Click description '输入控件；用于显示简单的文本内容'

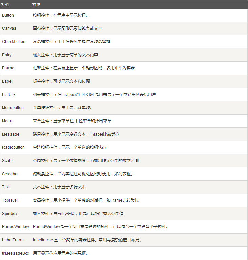pos(65,55)
